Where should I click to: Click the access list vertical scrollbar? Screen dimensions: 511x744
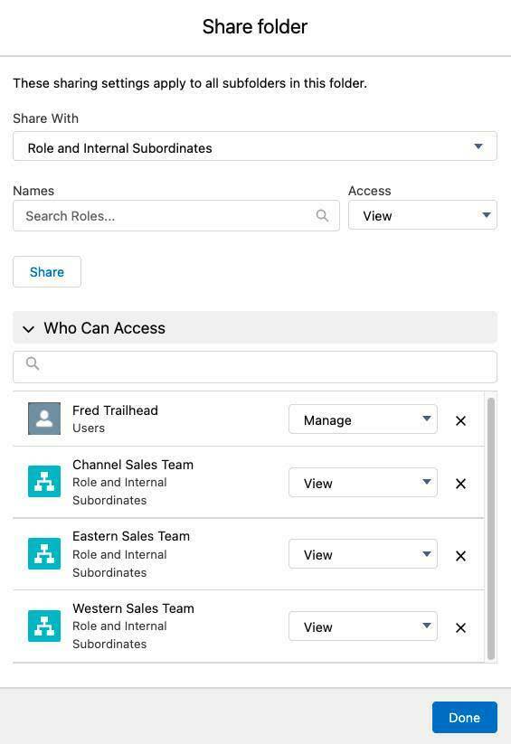491,529
